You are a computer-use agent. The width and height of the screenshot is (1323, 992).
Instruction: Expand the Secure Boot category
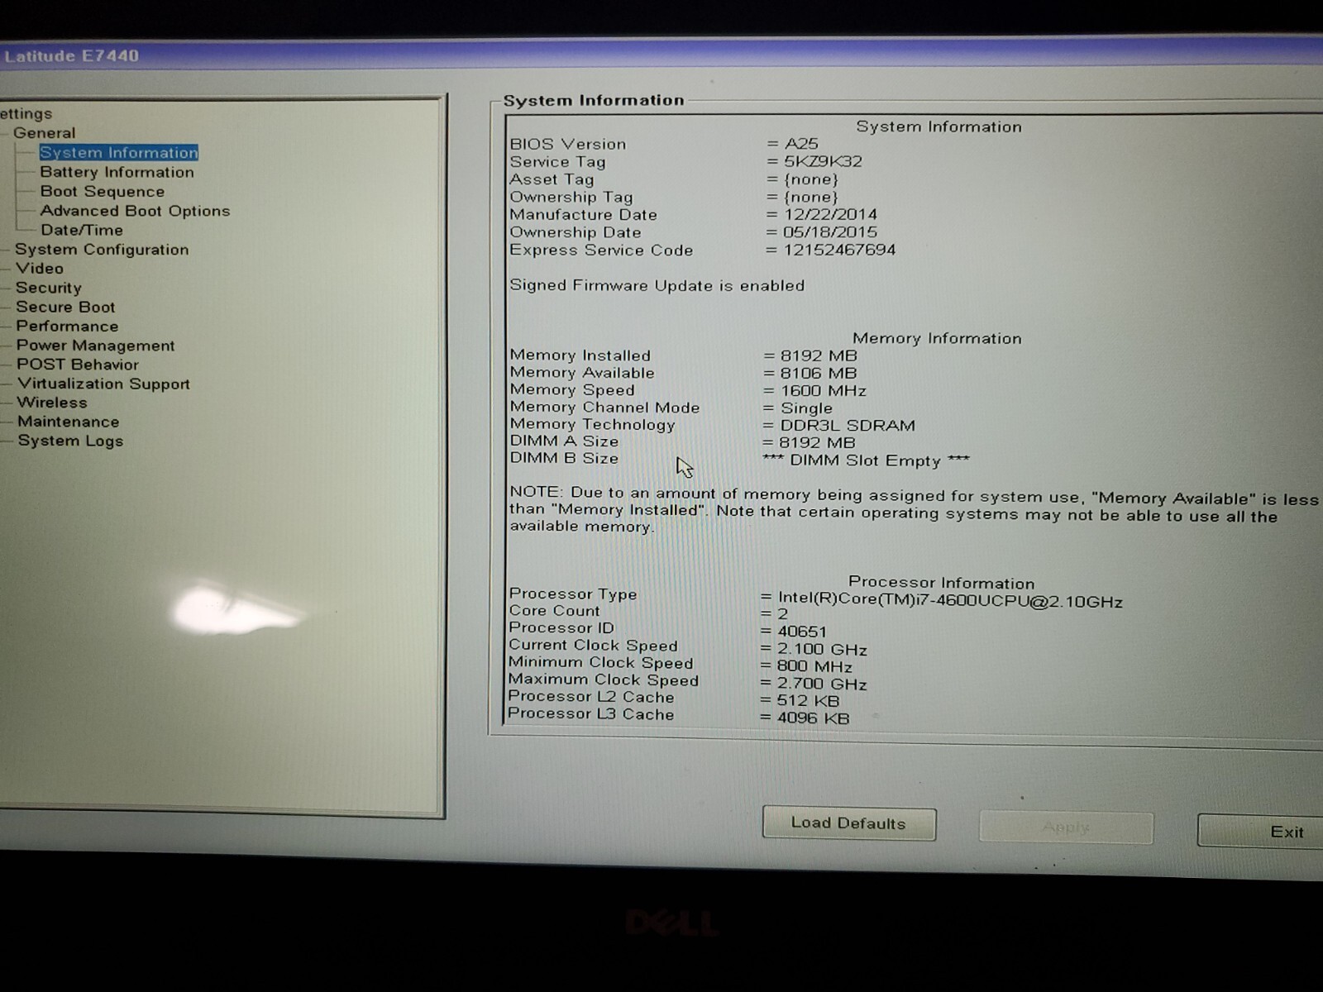coord(65,307)
